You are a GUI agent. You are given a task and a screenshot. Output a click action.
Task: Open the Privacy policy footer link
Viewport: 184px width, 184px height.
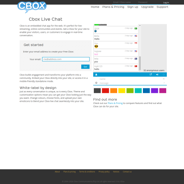tap(104, 171)
